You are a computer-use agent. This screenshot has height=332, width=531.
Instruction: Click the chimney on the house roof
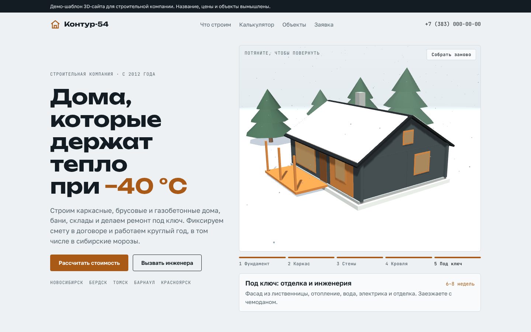pos(360,99)
